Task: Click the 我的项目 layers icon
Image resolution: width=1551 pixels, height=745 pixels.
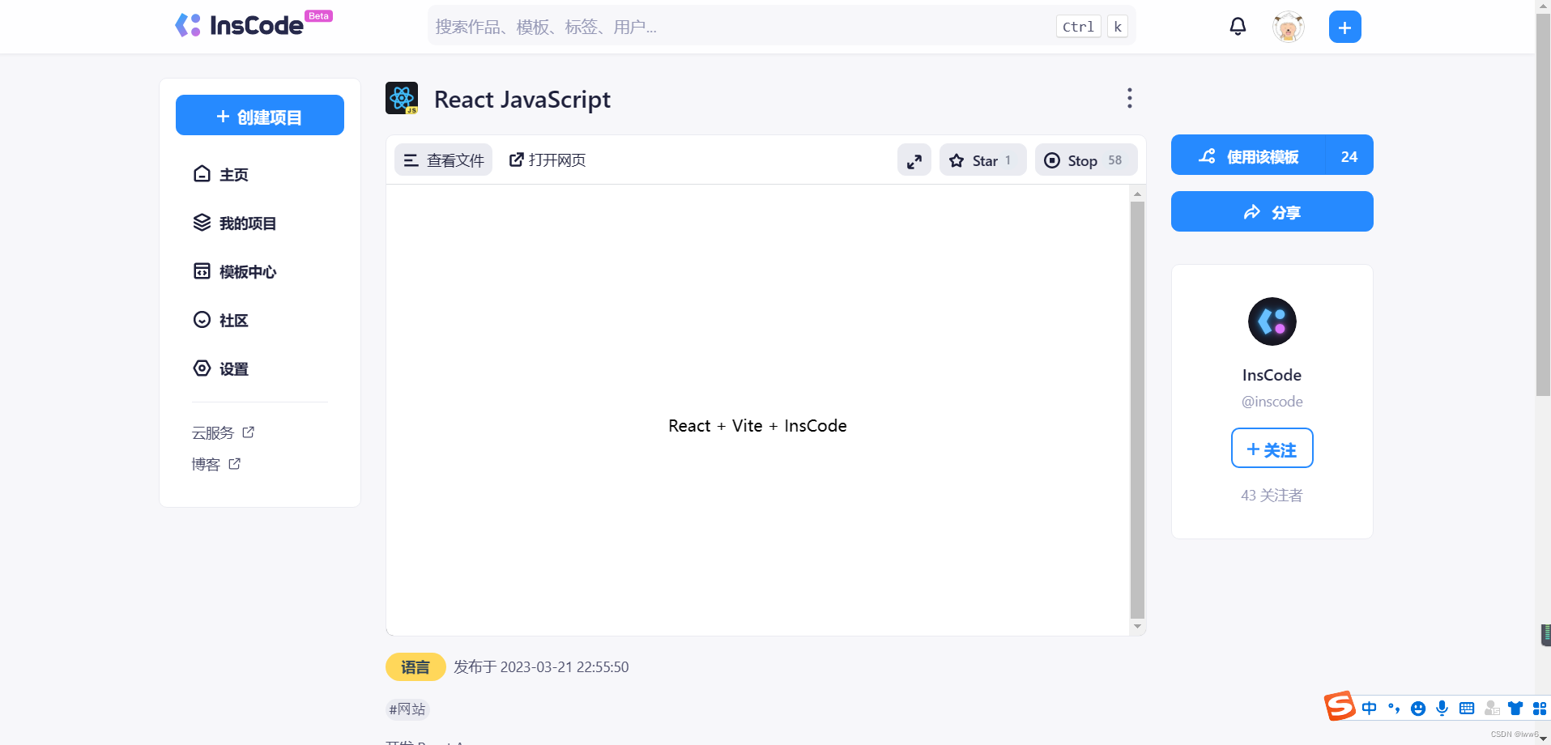Action: 202,223
